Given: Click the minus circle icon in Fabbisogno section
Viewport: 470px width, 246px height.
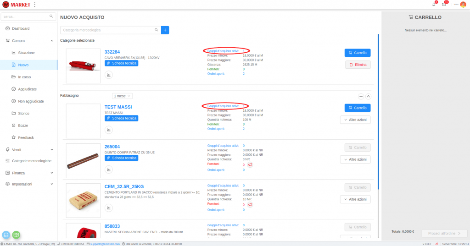Looking at the screenshot, I should click(x=361, y=96).
